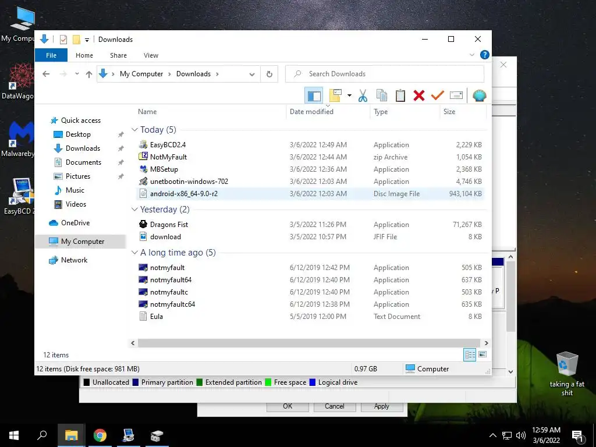Open the recent locations dropdown

pos(77,74)
